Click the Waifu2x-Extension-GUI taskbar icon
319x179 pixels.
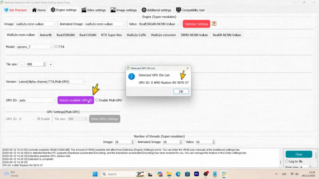[x=224, y=174]
